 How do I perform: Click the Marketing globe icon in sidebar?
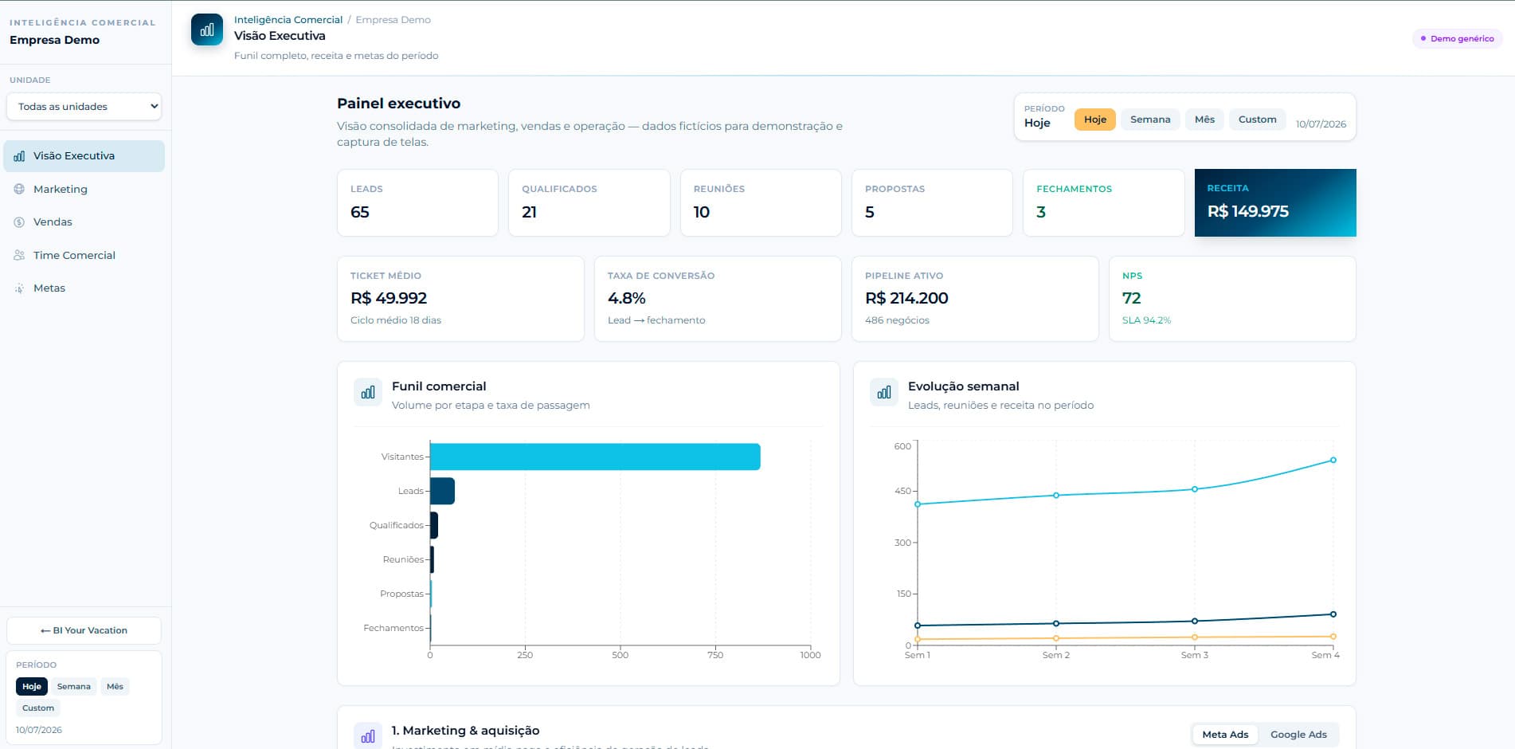(19, 189)
